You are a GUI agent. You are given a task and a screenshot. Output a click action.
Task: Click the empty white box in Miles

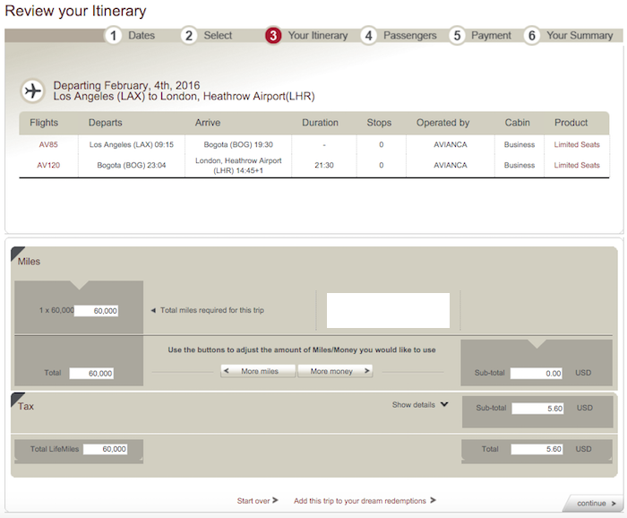pyautogui.click(x=388, y=310)
